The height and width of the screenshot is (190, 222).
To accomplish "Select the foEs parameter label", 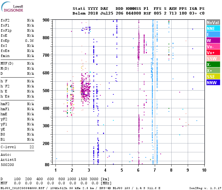I will tap(5, 51).
